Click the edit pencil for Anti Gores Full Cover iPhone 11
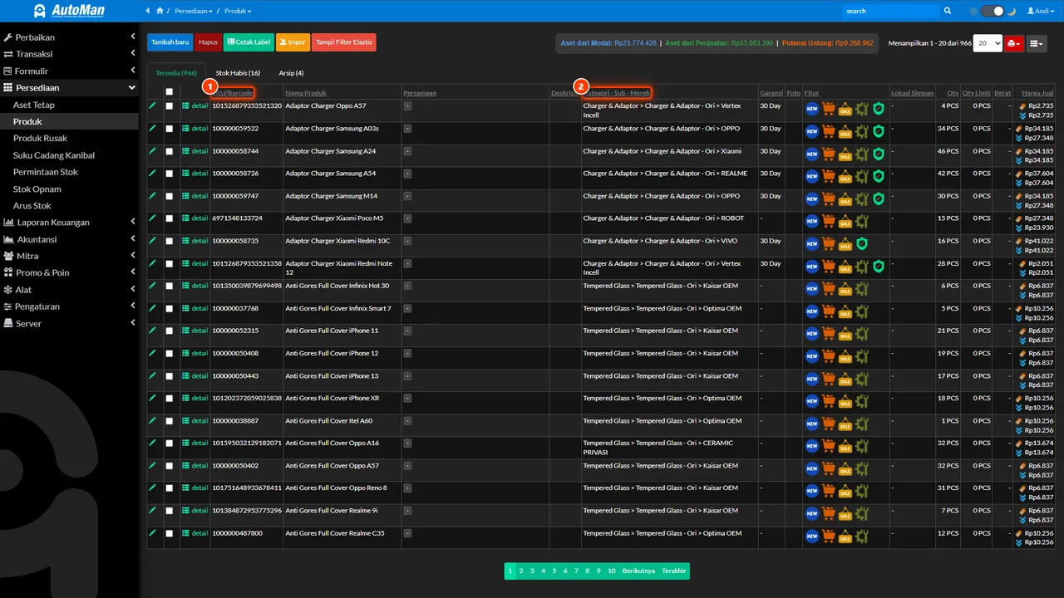 pyautogui.click(x=152, y=331)
